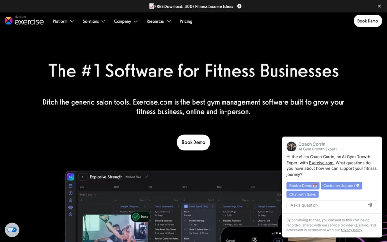The height and width of the screenshot is (242, 387).
Task: Expand the Resources chevron
Action: pyautogui.click(x=169, y=21)
